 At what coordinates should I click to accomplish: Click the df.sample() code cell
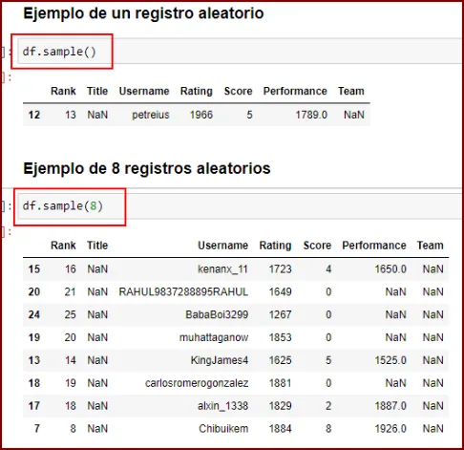click(x=240, y=52)
